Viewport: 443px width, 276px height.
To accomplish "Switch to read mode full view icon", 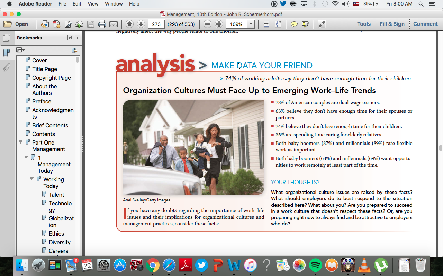I will pos(322,24).
